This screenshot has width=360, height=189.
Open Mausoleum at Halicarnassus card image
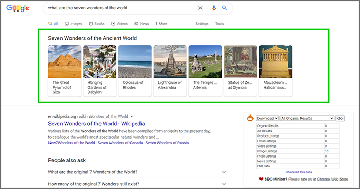tap(275, 61)
